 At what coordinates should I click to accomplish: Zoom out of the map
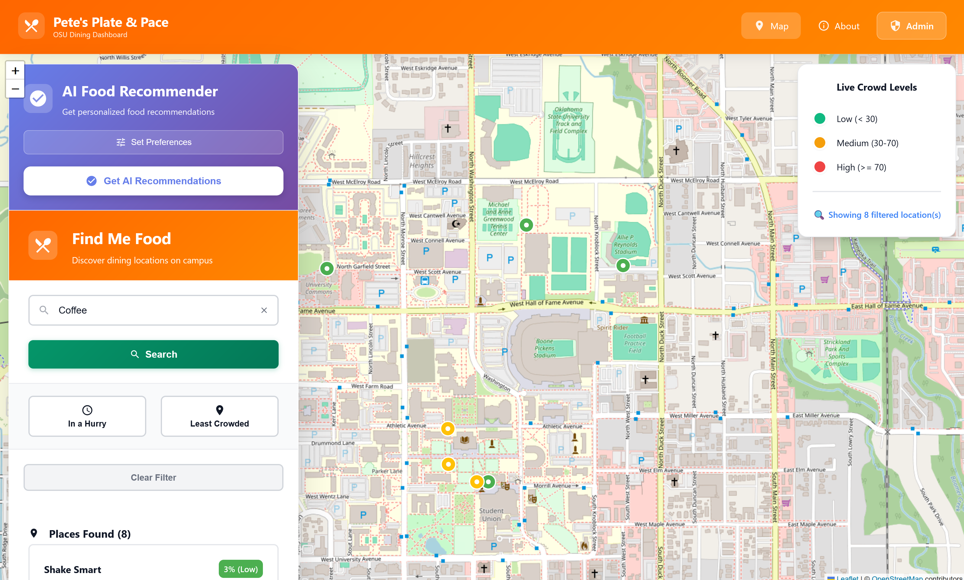(15, 89)
